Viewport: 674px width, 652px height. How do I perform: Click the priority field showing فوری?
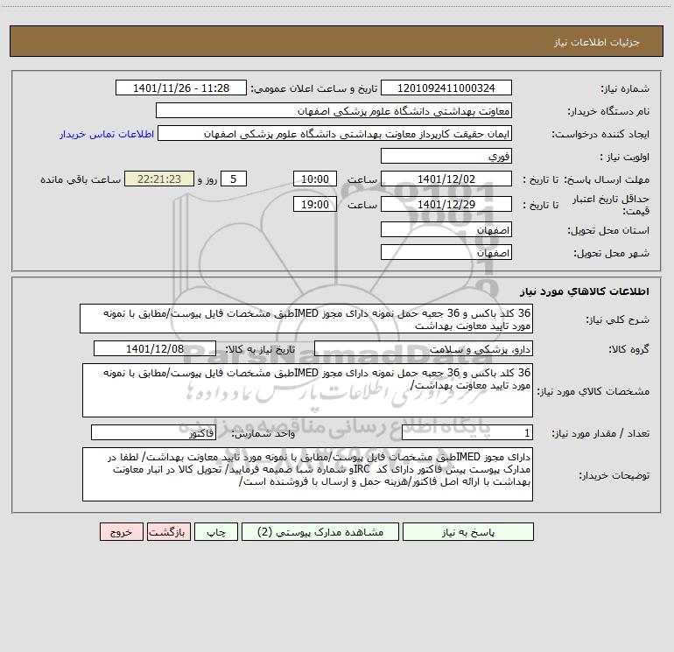point(446,156)
